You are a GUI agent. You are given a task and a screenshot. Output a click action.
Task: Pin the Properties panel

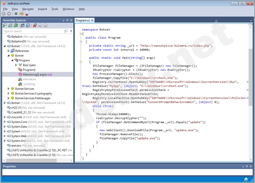(x=247, y=166)
